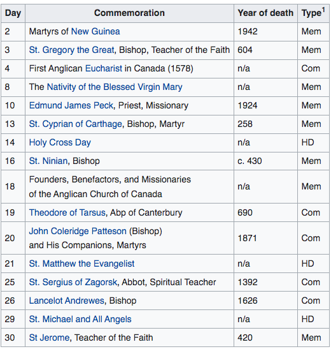The height and width of the screenshot is (349, 331).
Task: Select the 1942 year of death cell
Action: pyautogui.click(x=265, y=31)
